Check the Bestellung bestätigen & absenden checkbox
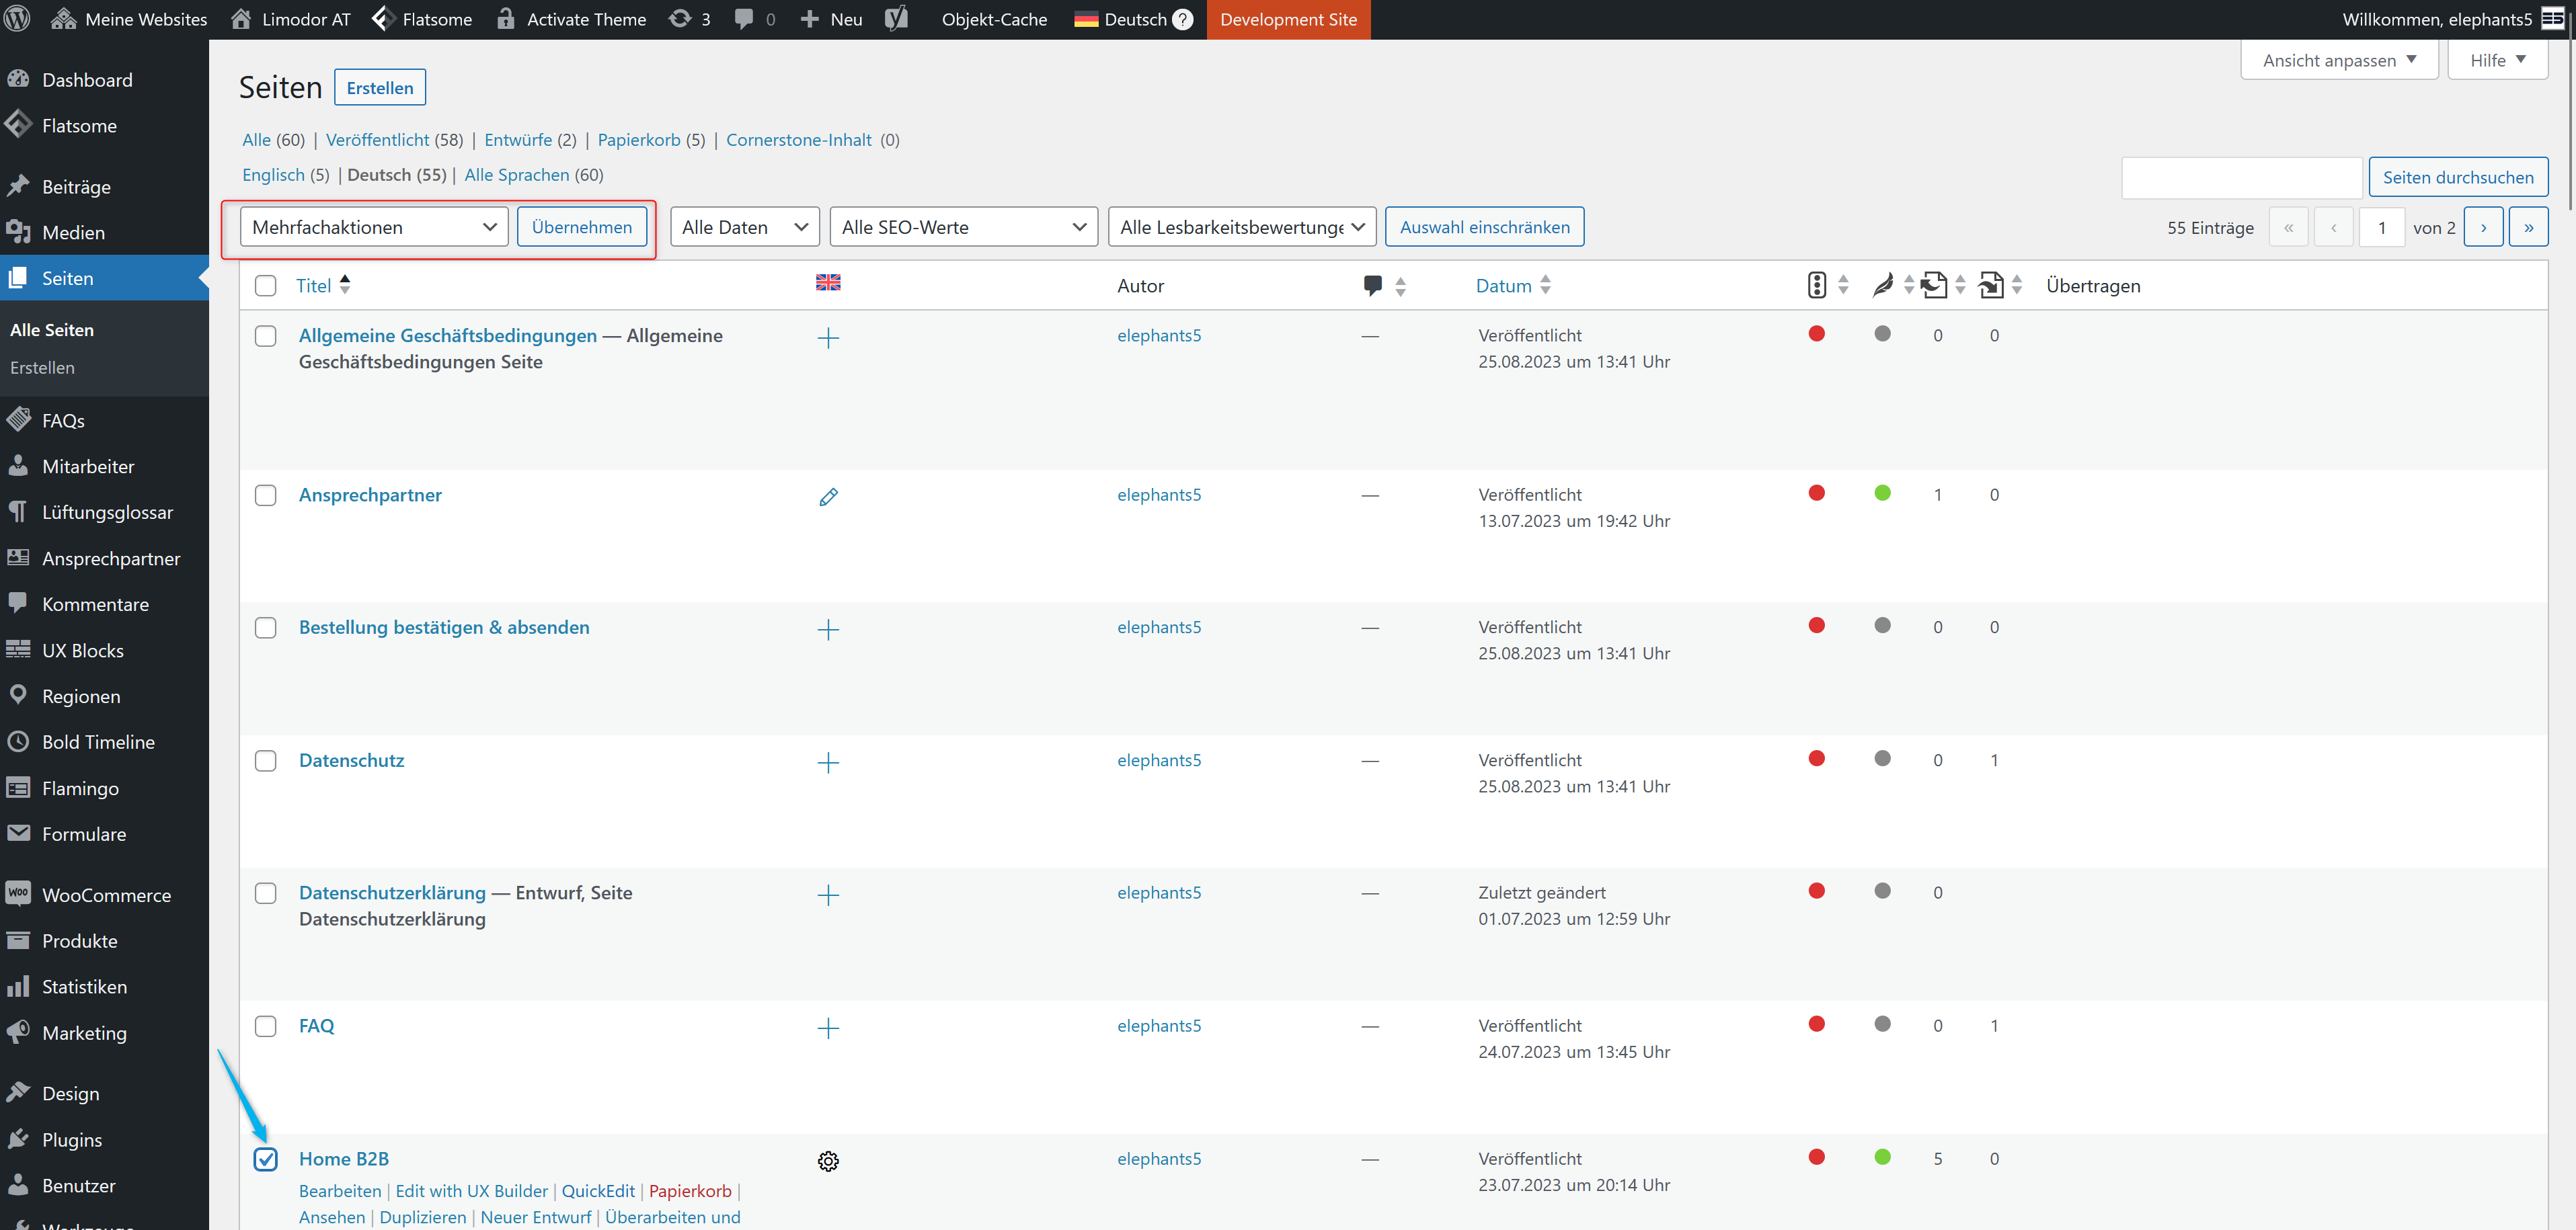This screenshot has height=1230, width=2576. 265,628
